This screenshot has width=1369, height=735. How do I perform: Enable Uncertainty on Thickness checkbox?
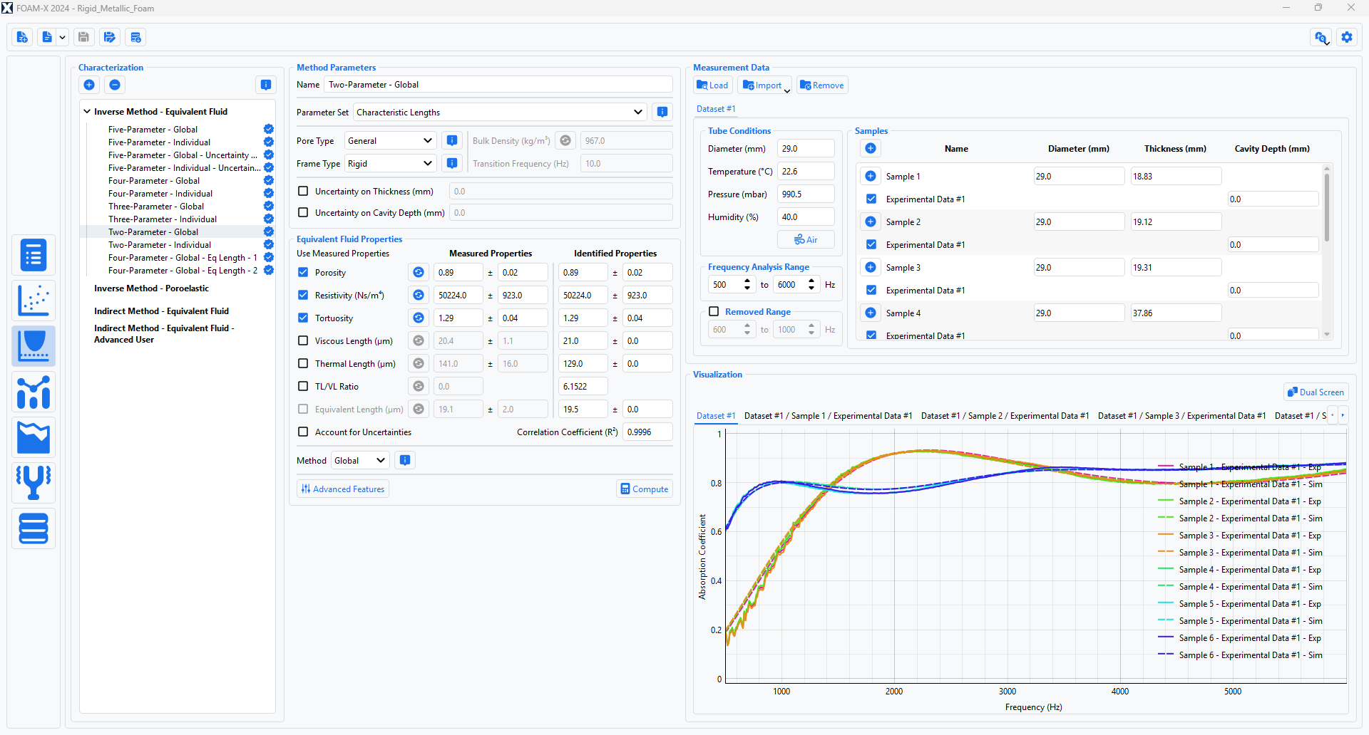[x=303, y=192]
